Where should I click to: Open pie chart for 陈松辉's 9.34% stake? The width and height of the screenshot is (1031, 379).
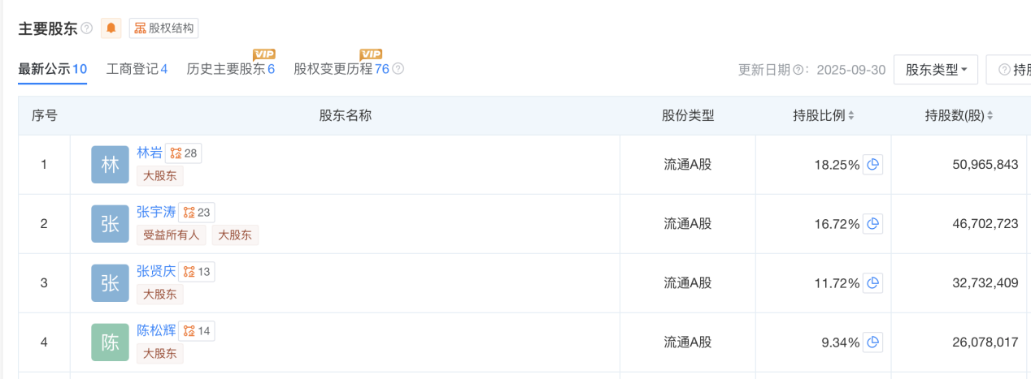[x=872, y=342]
